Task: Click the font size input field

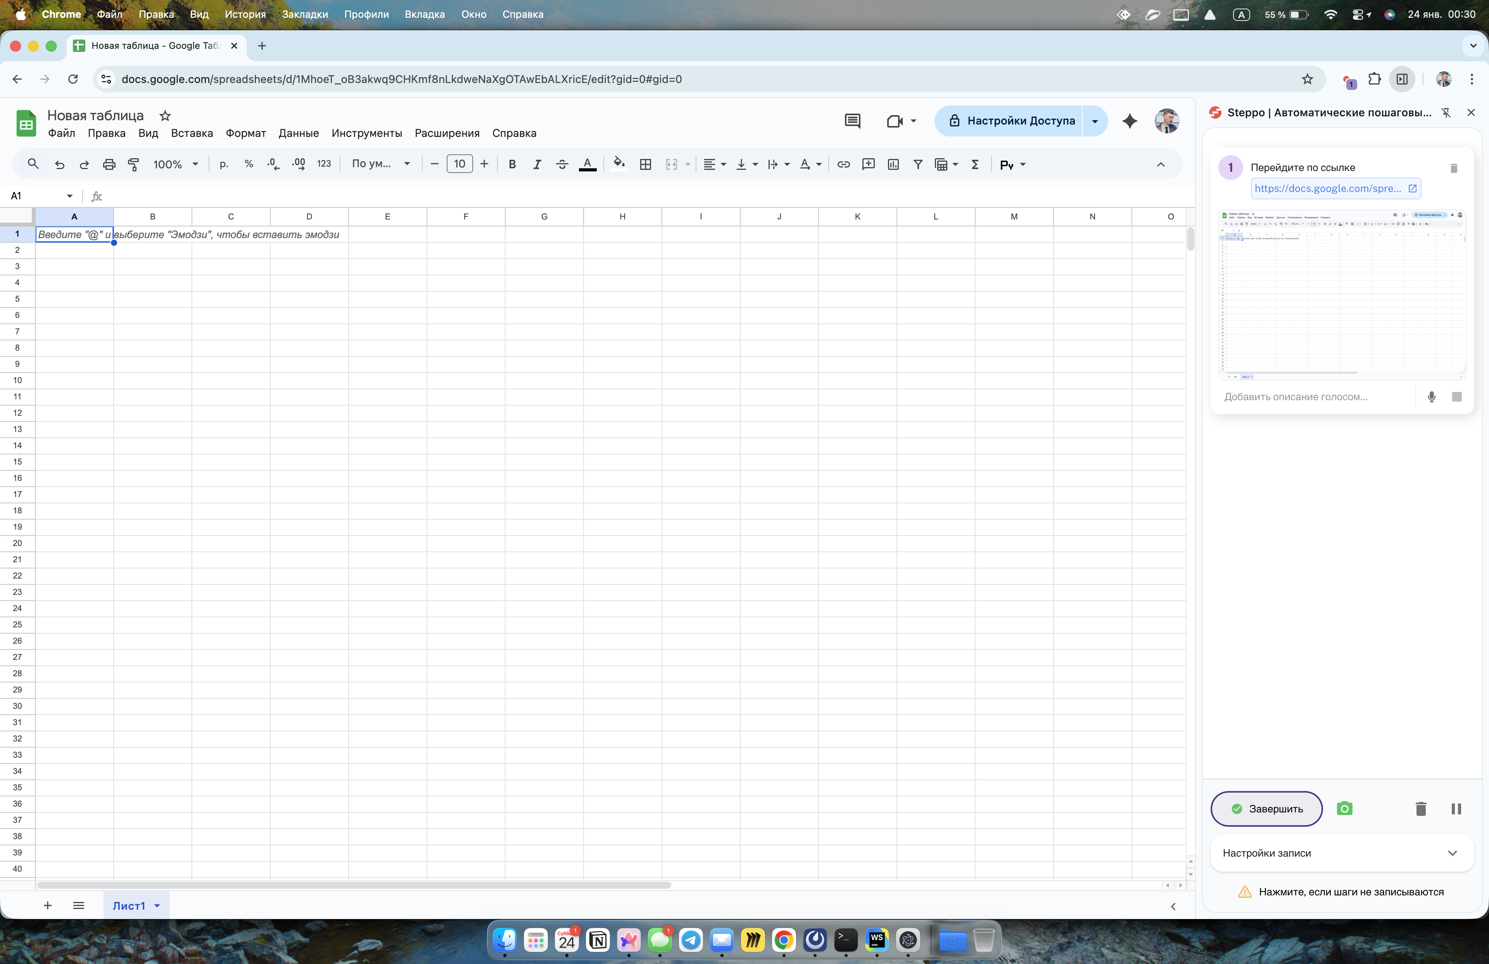Action: [459, 164]
